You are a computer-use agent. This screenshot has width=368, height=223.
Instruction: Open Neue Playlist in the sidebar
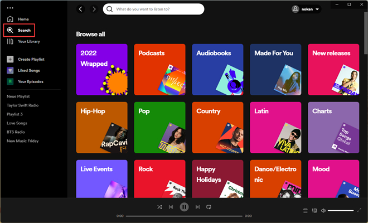[18, 96]
